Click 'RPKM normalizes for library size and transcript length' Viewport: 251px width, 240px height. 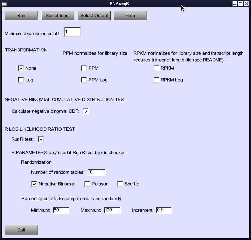click(x=189, y=53)
